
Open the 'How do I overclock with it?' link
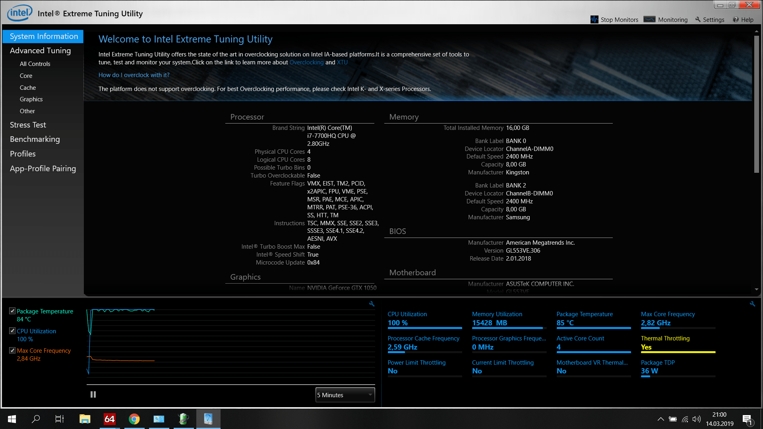tap(134, 75)
